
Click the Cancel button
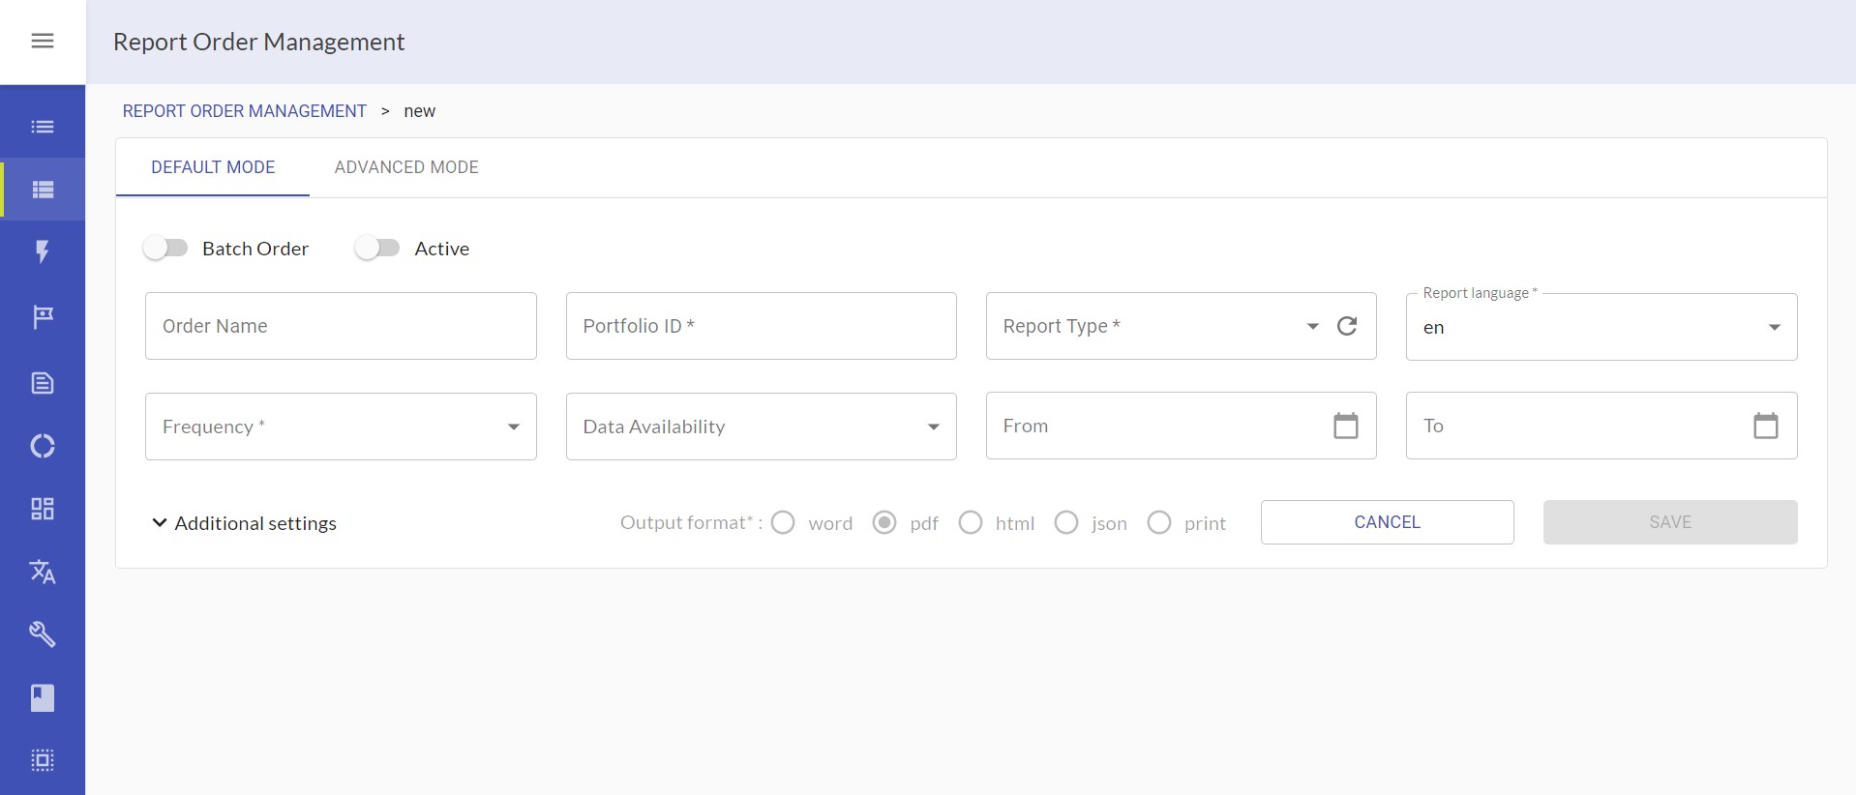[x=1387, y=522]
